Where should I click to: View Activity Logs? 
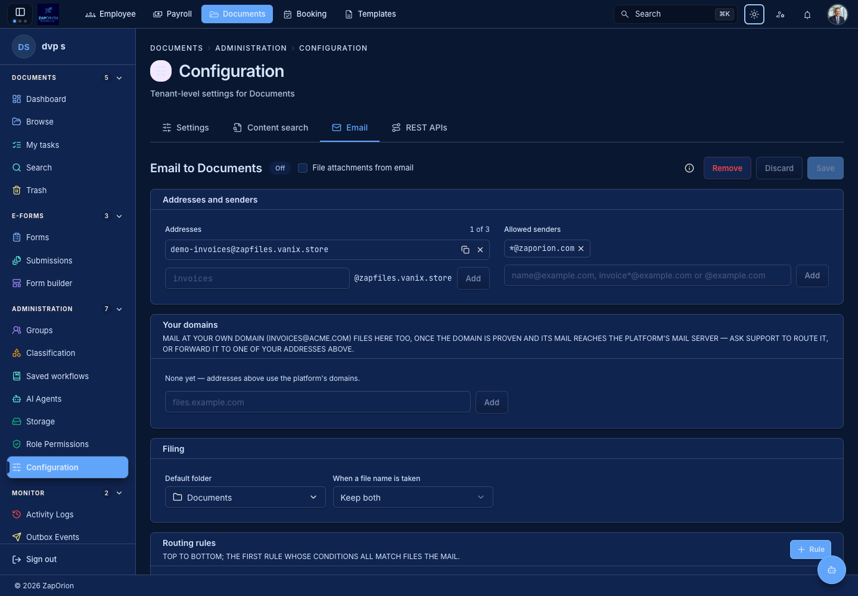tap(67, 514)
